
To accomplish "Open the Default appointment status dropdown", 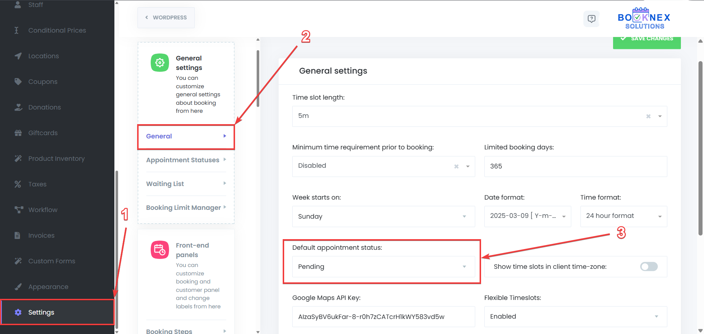I will pos(383,267).
